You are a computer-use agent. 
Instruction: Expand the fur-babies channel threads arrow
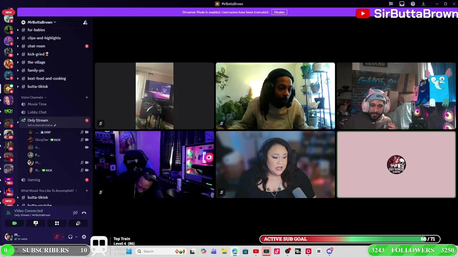pyautogui.click(x=18, y=30)
